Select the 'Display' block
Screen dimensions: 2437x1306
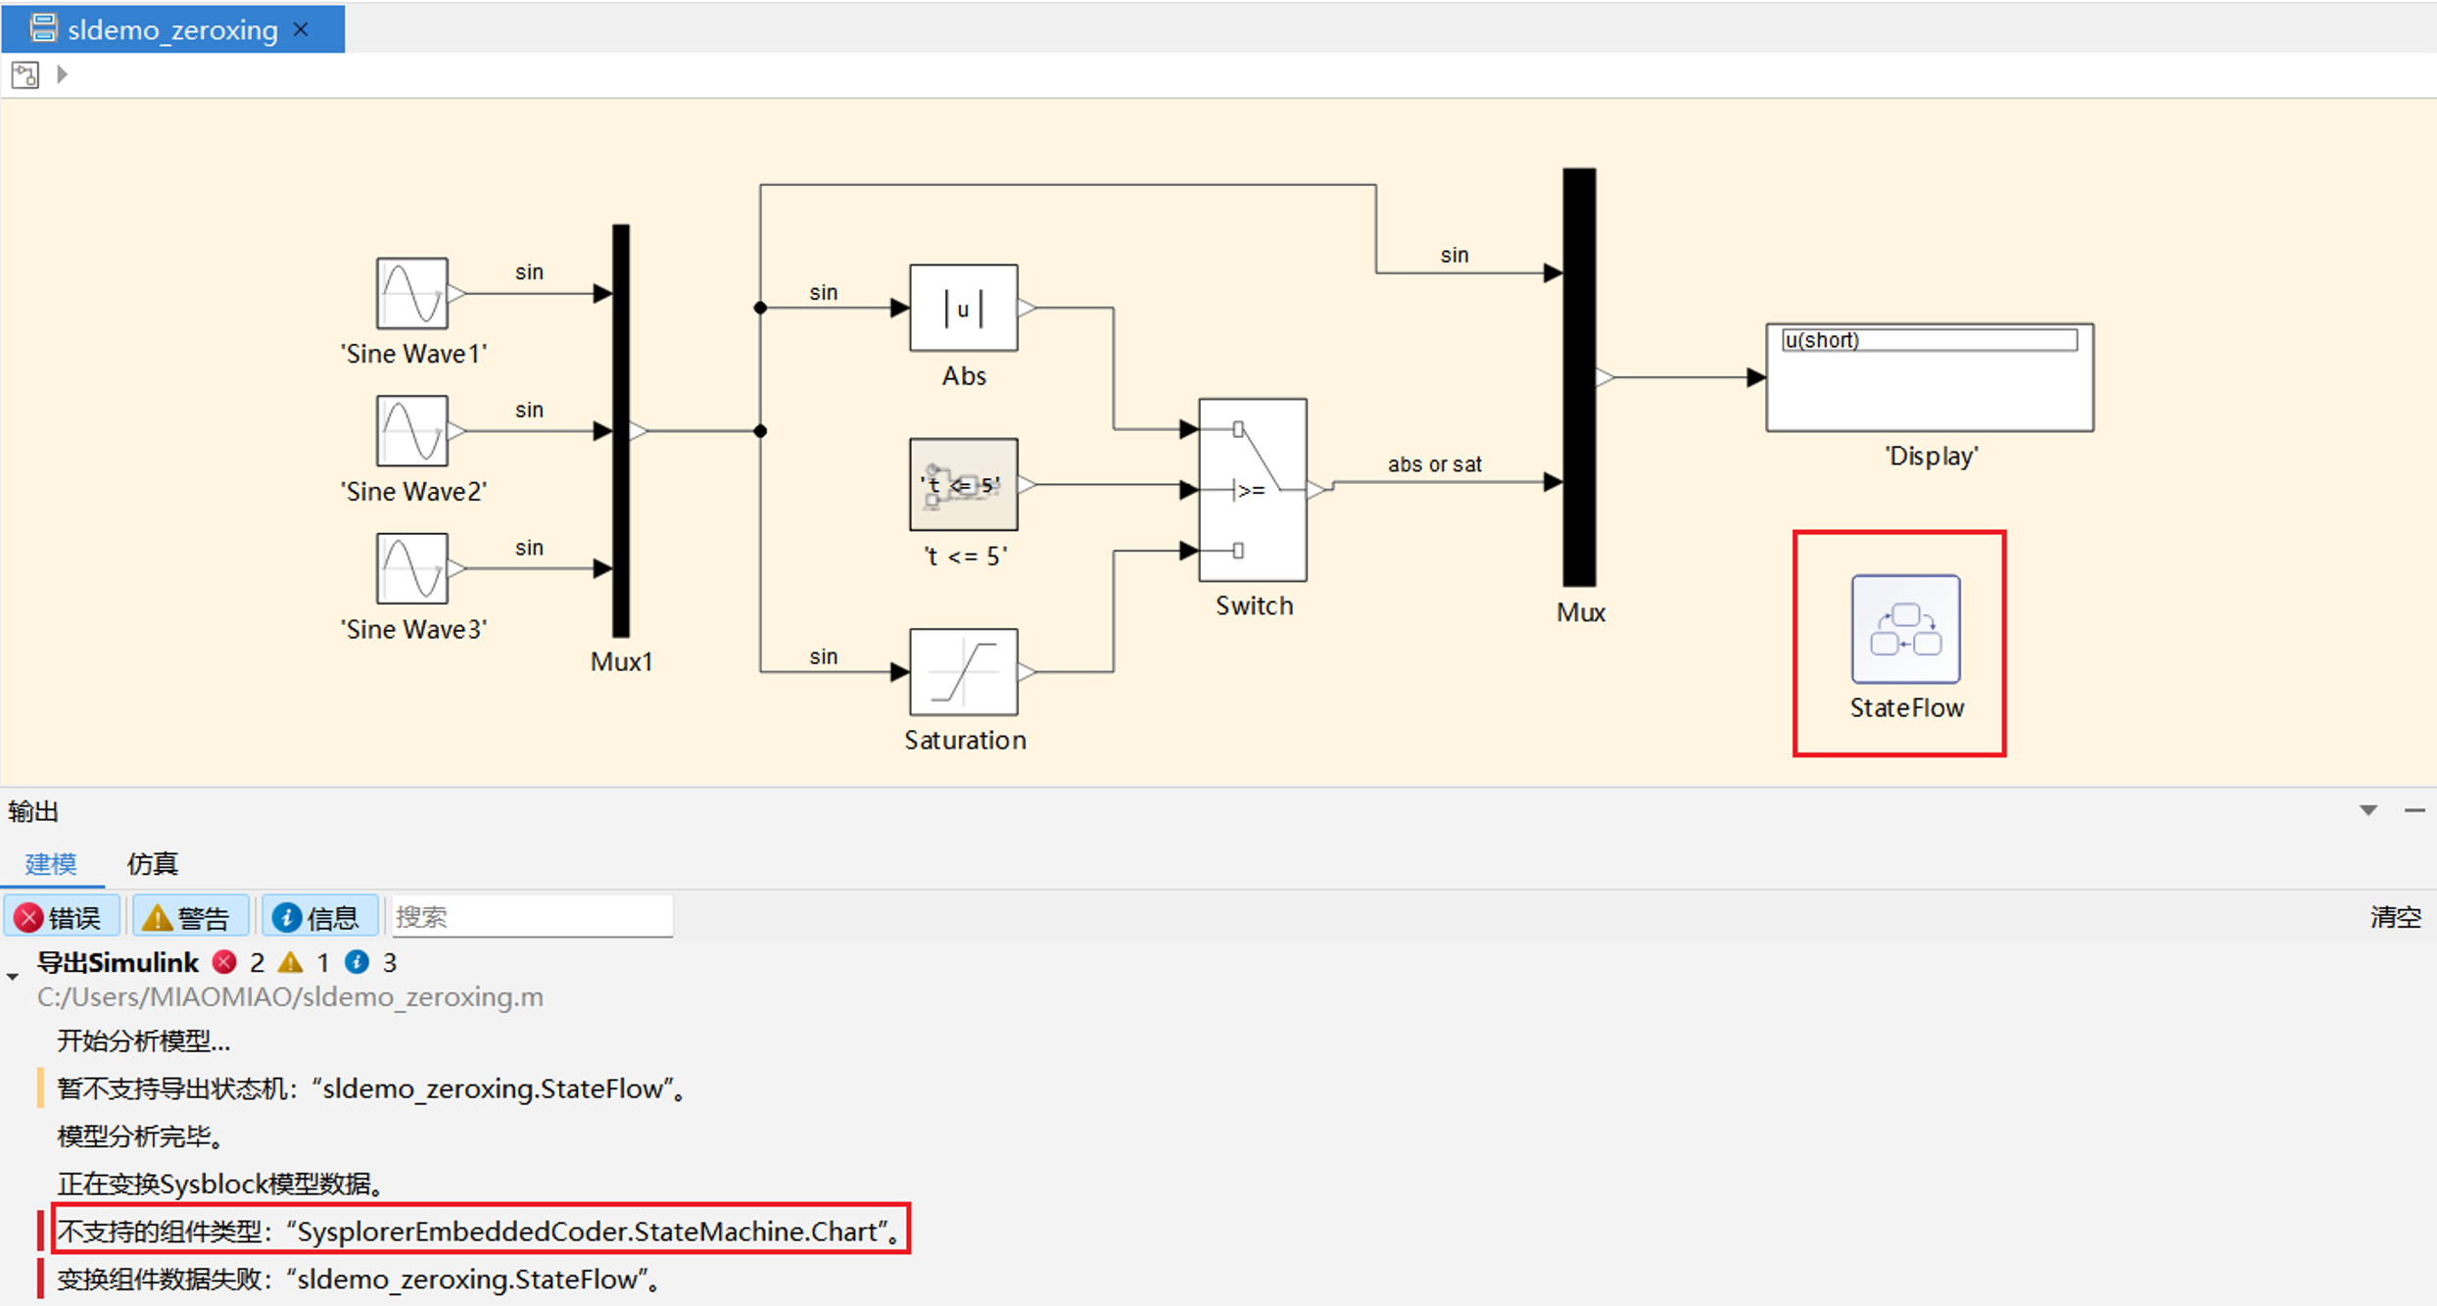1930,377
